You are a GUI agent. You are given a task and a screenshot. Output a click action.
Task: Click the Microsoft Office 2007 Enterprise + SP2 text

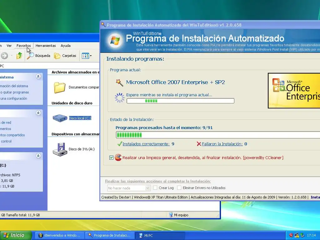[x=175, y=82]
